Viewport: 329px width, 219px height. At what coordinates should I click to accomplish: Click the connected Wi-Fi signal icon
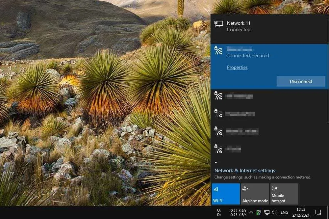[218, 51]
